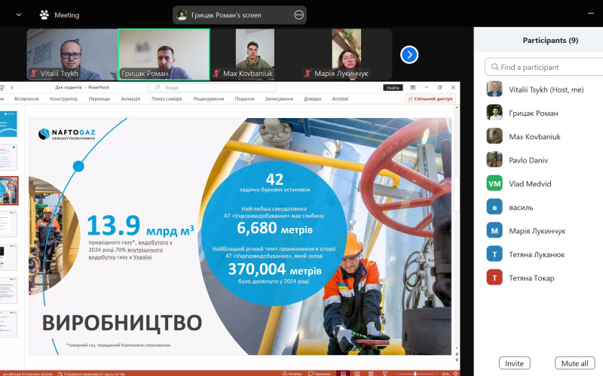Select Грицак Роман video thumbnail
The width and height of the screenshot is (603, 376).
point(164,54)
